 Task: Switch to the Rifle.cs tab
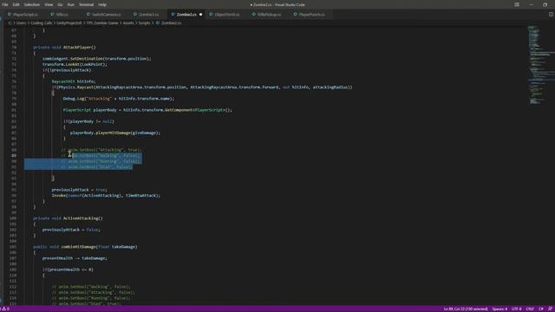(x=62, y=15)
